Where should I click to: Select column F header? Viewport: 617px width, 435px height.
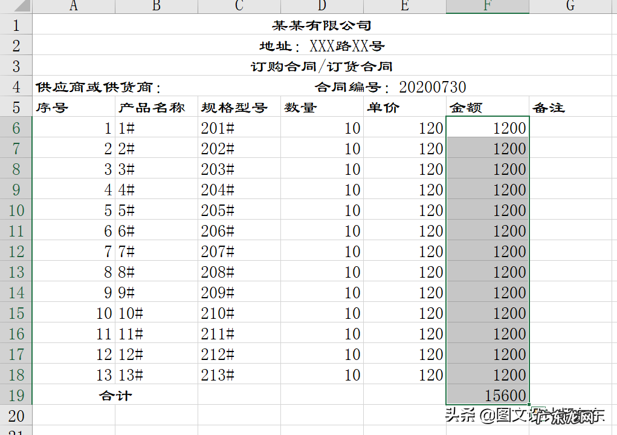(487, 6)
